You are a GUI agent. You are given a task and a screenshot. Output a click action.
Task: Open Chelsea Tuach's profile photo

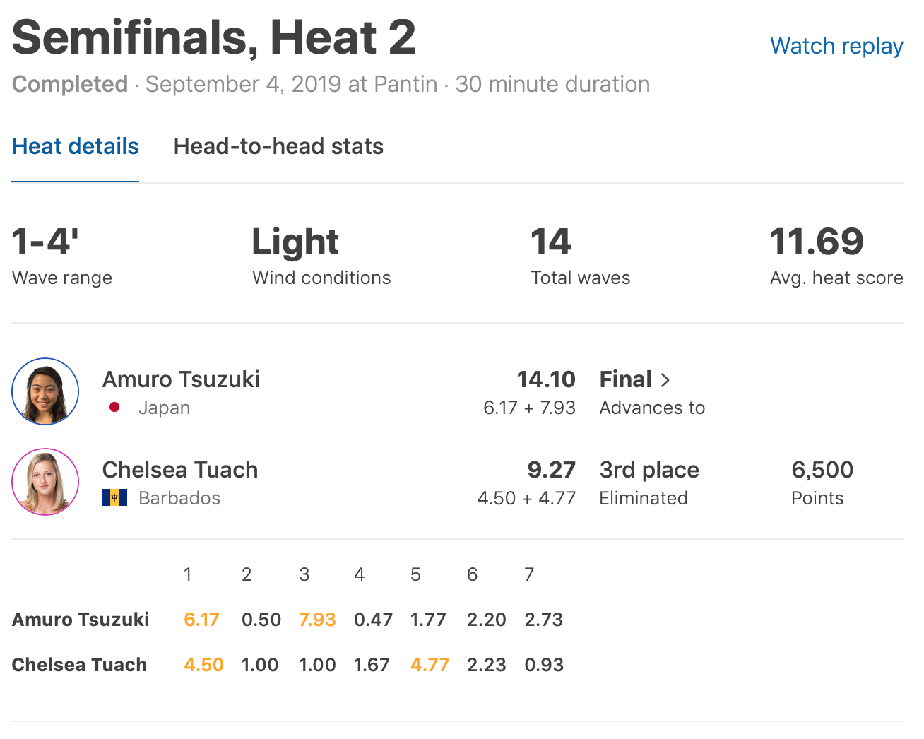pyautogui.click(x=45, y=482)
